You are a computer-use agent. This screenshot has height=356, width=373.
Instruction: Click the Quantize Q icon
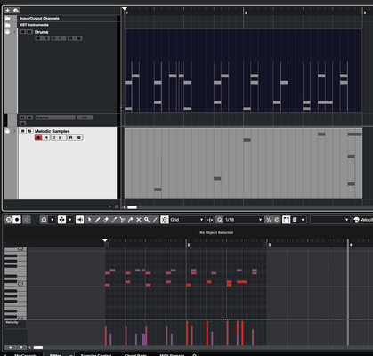click(x=220, y=220)
